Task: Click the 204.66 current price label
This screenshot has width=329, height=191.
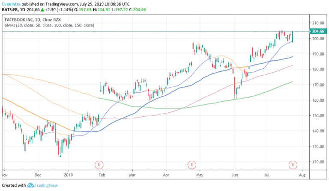Action: coord(317,31)
